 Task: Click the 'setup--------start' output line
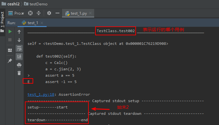(x=48, y=107)
